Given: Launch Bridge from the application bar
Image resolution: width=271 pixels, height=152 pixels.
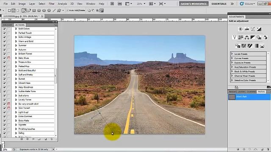Looking at the screenshot, I should [112, 4].
